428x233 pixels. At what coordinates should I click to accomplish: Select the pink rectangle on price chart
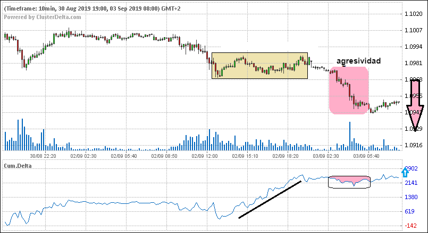click(348, 90)
